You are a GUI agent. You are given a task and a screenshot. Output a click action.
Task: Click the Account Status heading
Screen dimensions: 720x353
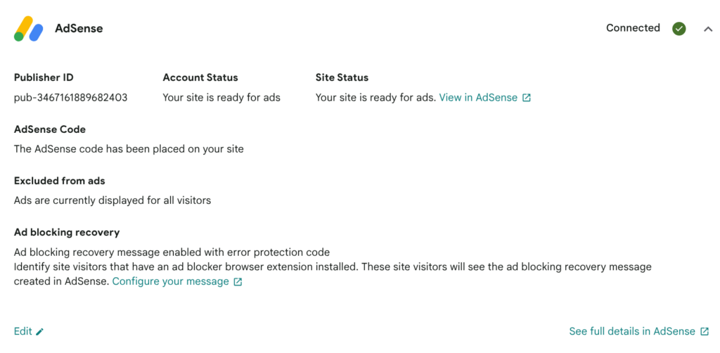(200, 77)
